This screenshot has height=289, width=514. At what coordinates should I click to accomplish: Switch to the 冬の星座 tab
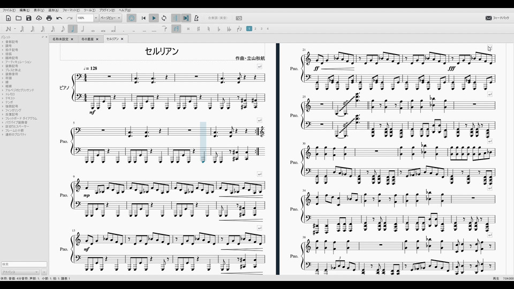pos(87,39)
